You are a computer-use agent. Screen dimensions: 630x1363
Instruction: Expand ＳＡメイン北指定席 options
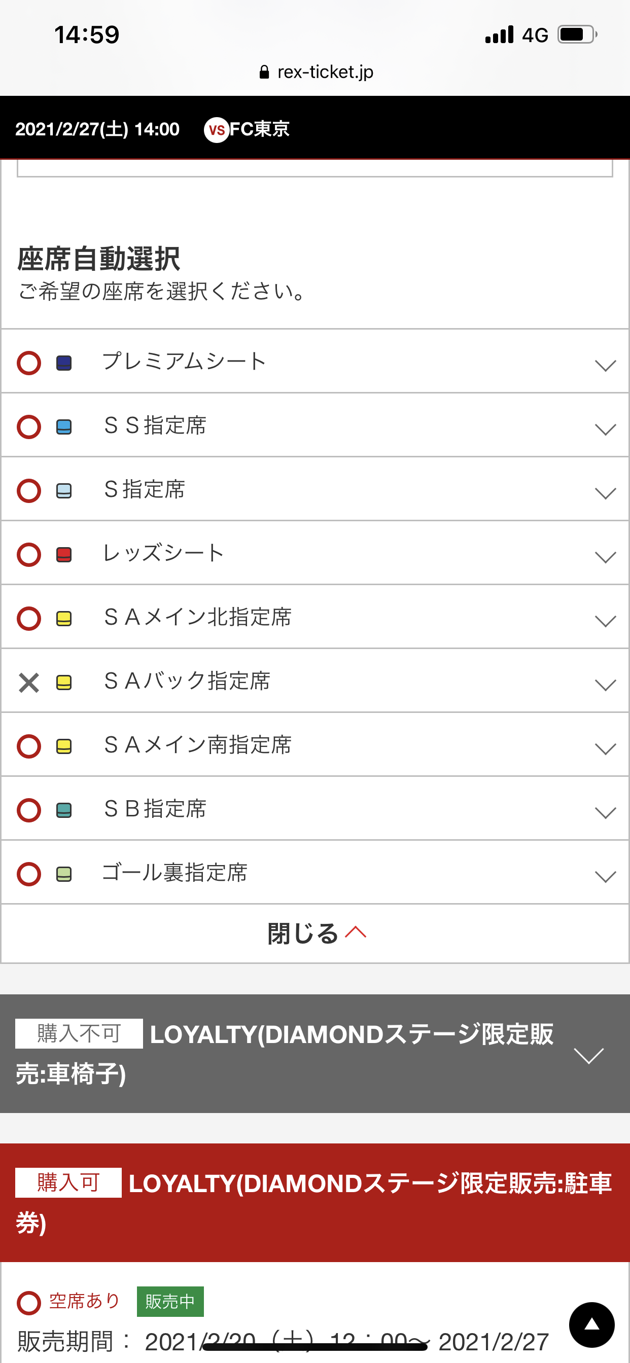[x=605, y=620]
